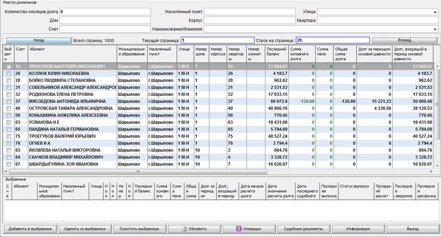The image size is (441, 237).
Task: Click the scroll-up arrow of the table
Action: click(x=437, y=66)
